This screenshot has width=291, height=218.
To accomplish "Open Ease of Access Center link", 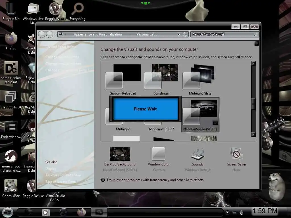I will [61, 182].
